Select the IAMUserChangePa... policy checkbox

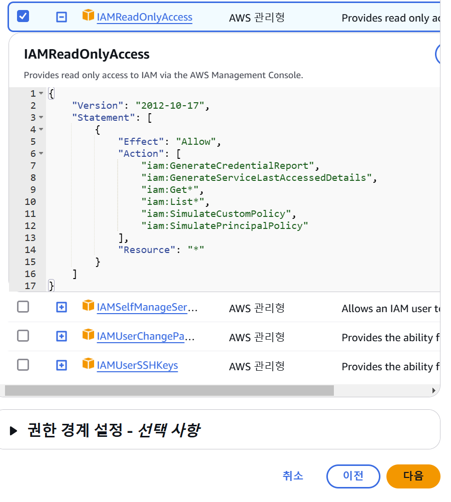(x=23, y=336)
